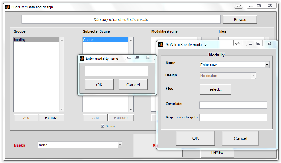Viewport: 281px width, 163px height.
Task: Minimize the Data and design window
Action: [251, 6]
